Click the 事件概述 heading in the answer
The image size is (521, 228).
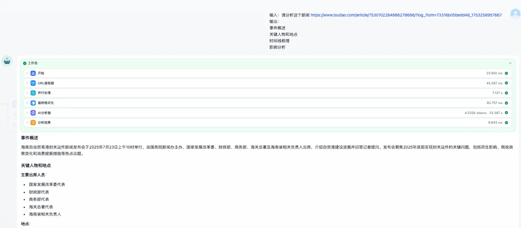click(30, 138)
